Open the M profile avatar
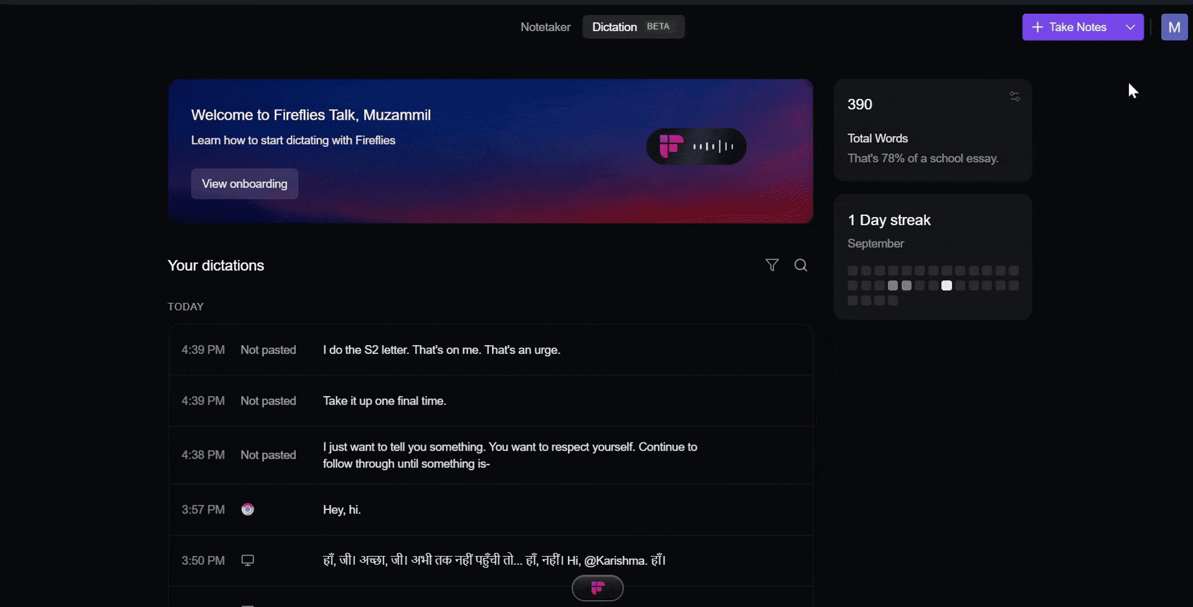The width and height of the screenshot is (1193, 607). coord(1174,27)
